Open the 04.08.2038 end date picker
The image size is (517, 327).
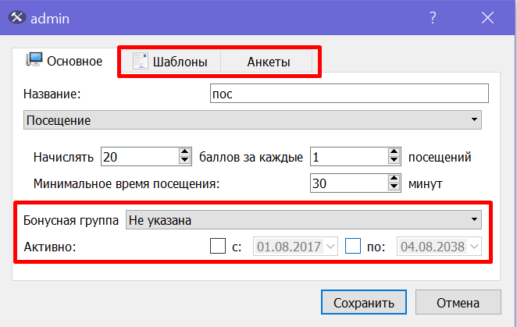pyautogui.click(x=439, y=247)
